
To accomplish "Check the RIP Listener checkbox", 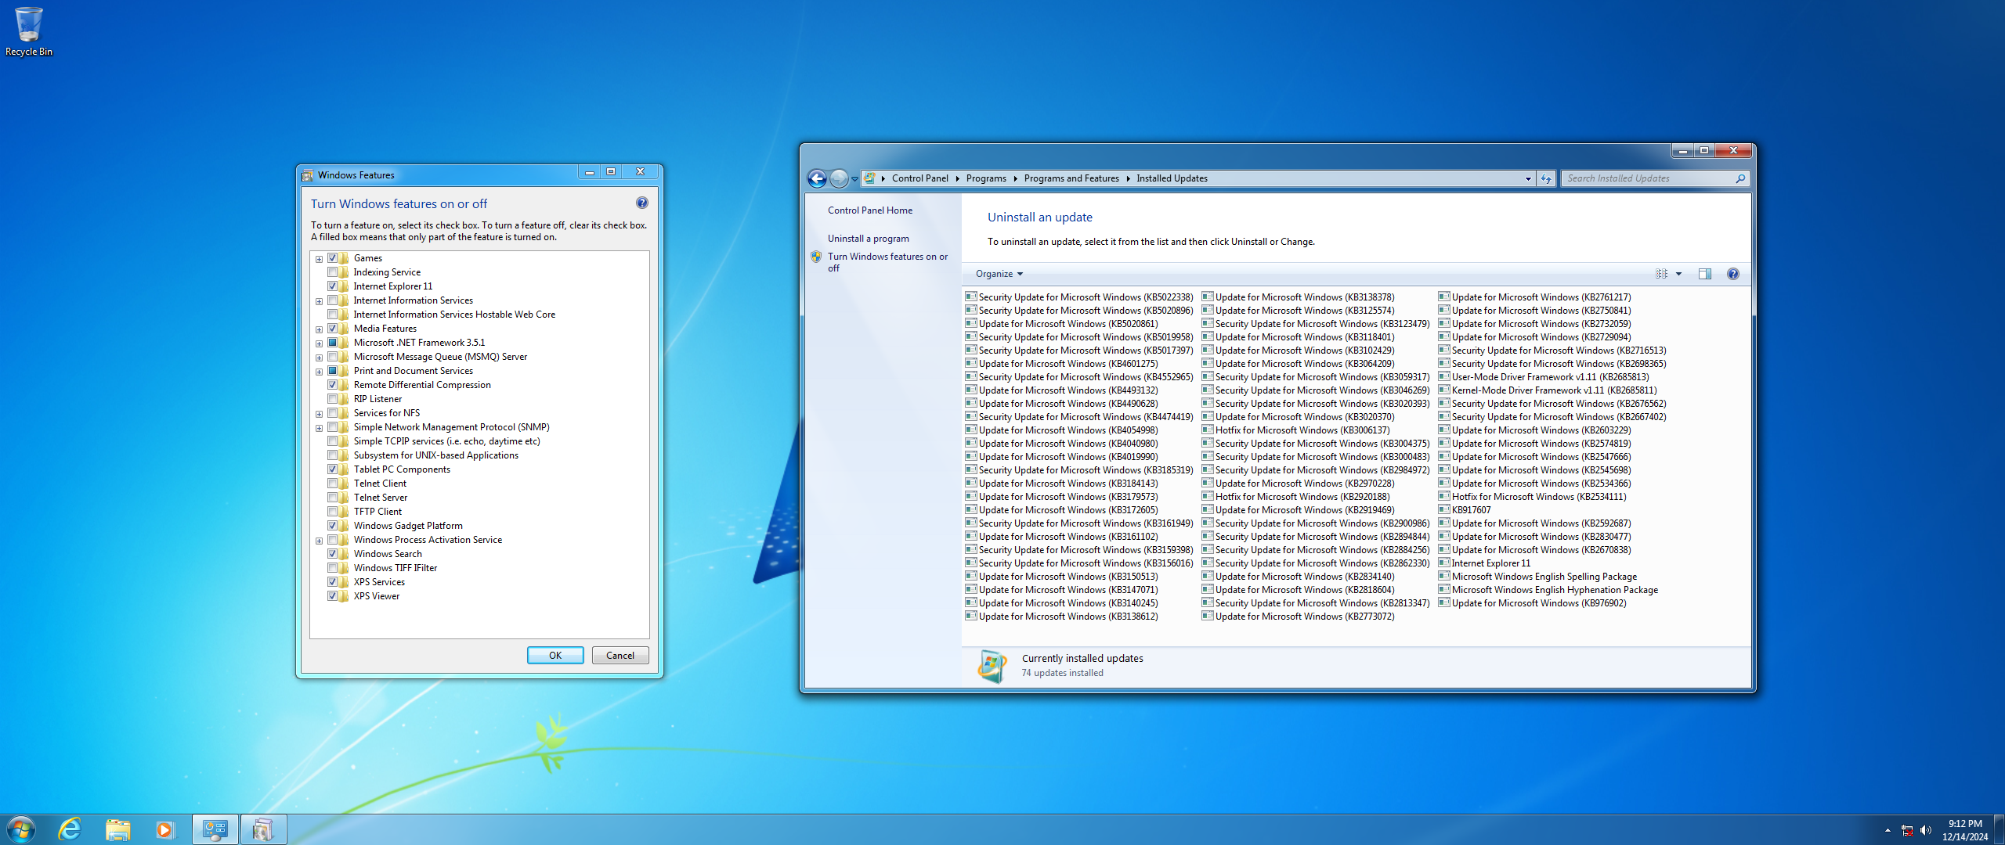I will [332, 399].
